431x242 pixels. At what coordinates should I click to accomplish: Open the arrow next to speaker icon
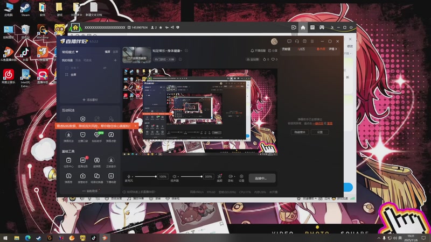[178, 177]
